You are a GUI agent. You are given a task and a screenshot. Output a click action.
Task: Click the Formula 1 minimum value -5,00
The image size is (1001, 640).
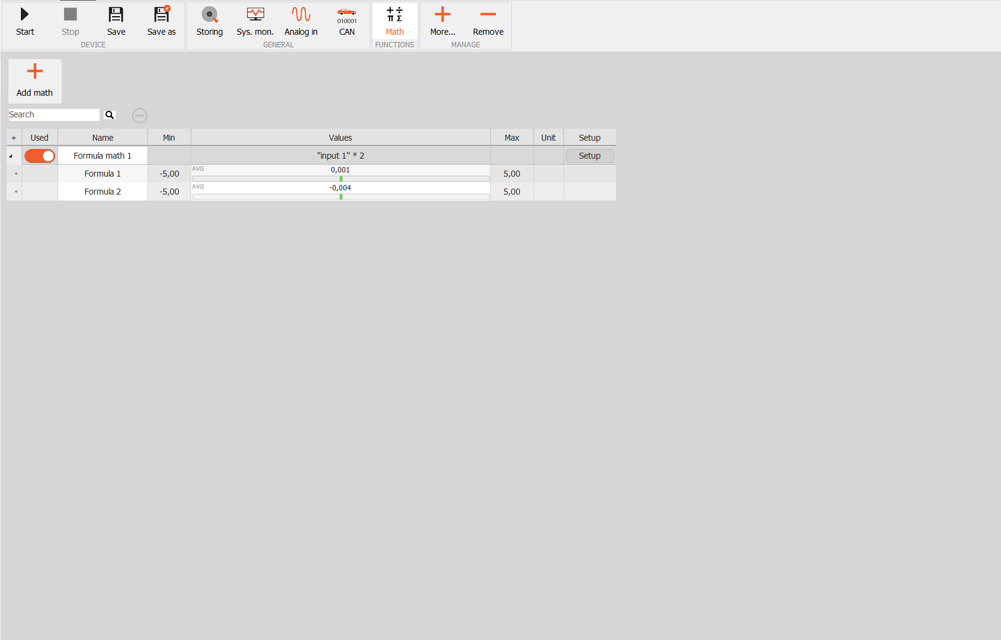point(169,174)
